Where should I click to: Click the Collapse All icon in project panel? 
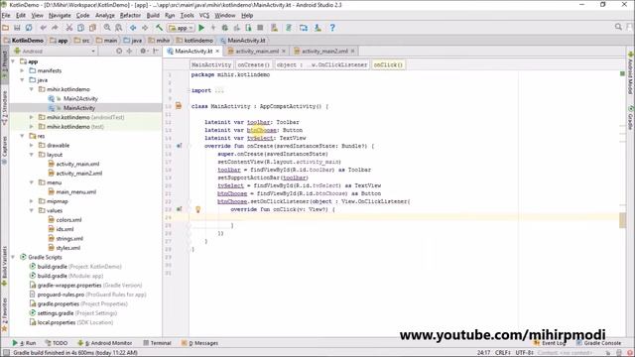pos(130,51)
